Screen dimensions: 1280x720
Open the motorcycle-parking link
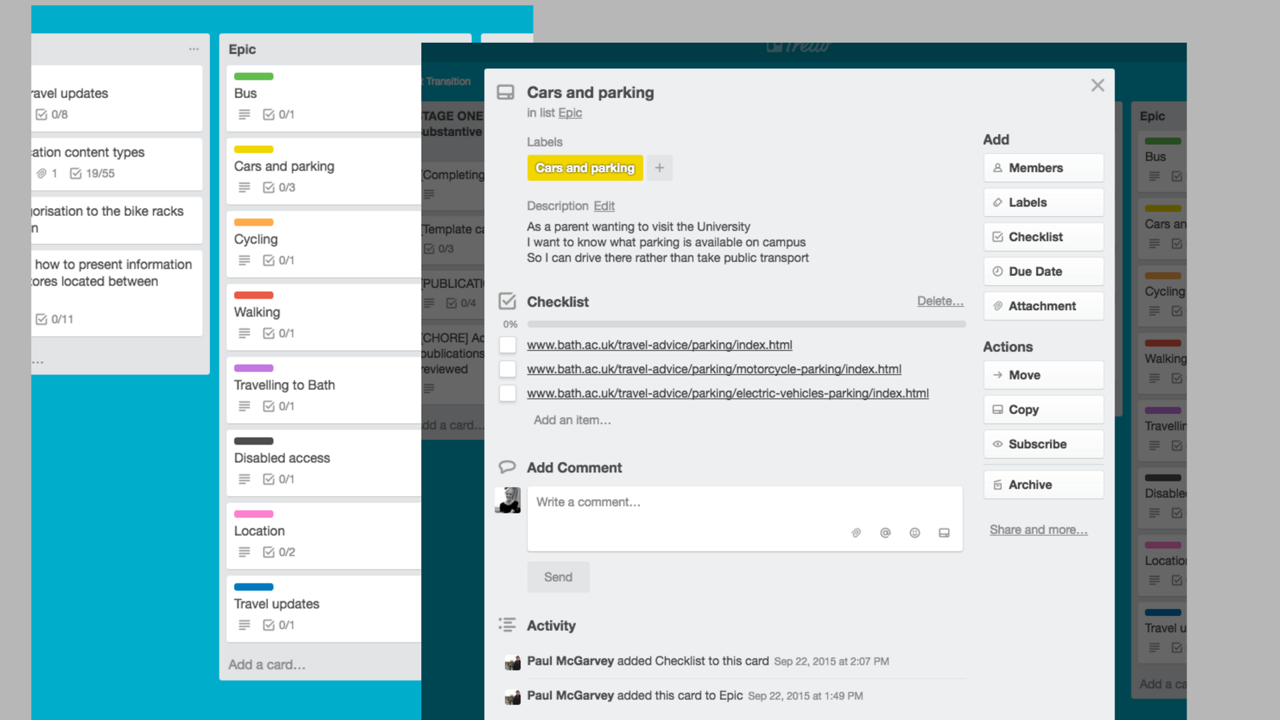click(714, 369)
